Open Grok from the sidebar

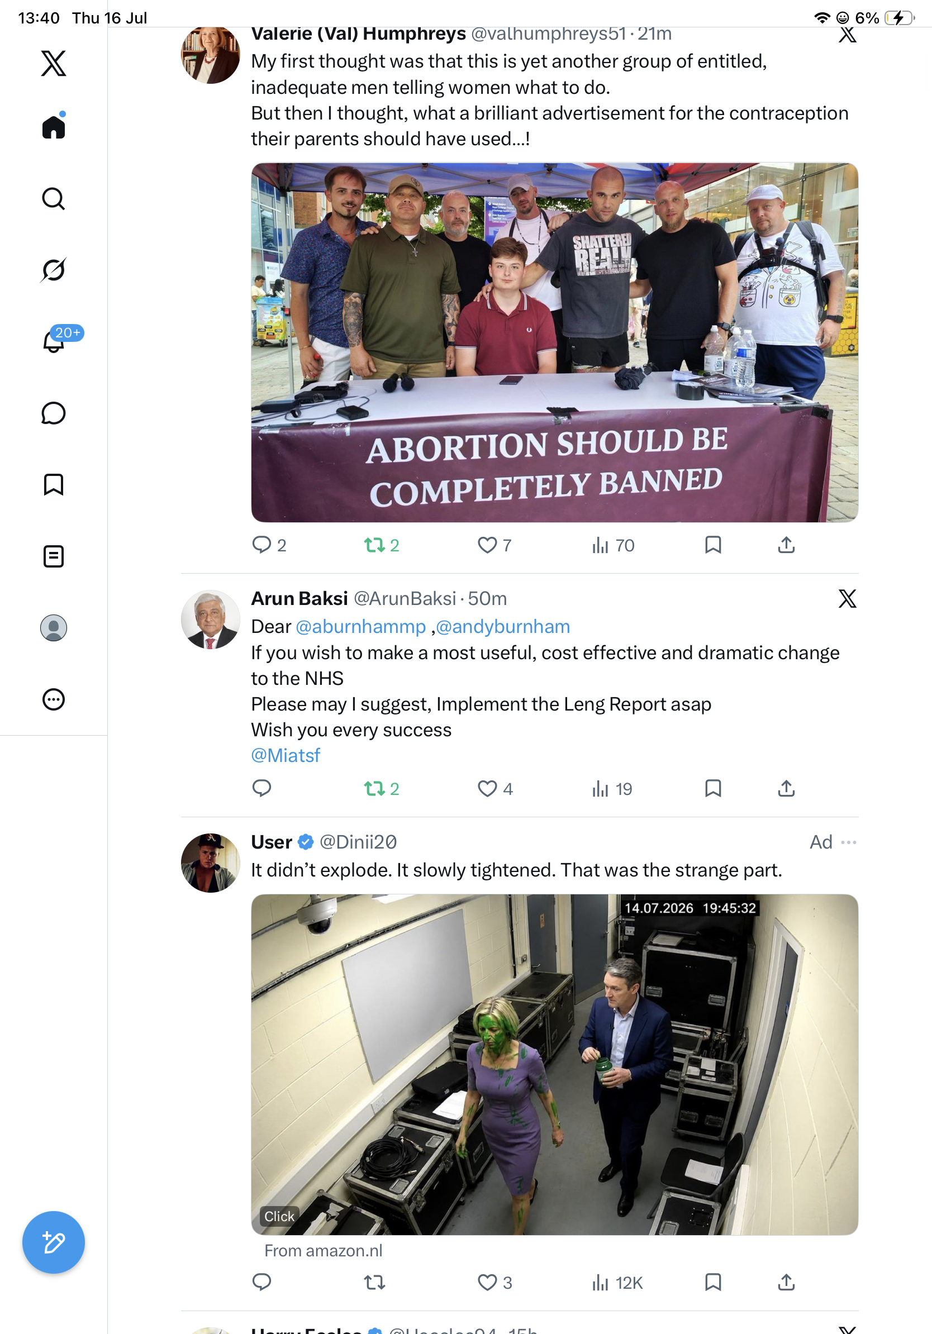point(54,270)
